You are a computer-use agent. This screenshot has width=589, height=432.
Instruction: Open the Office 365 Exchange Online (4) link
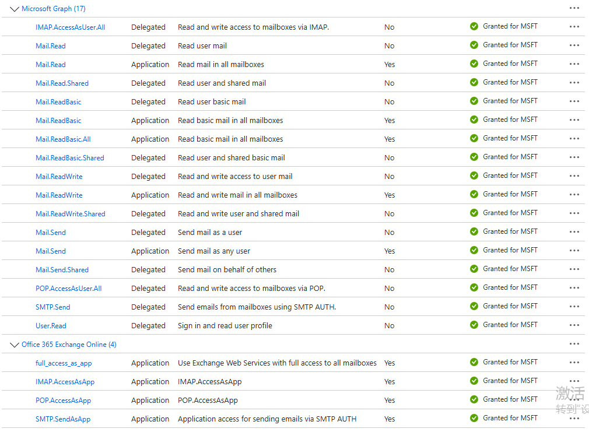pyautogui.click(x=69, y=345)
